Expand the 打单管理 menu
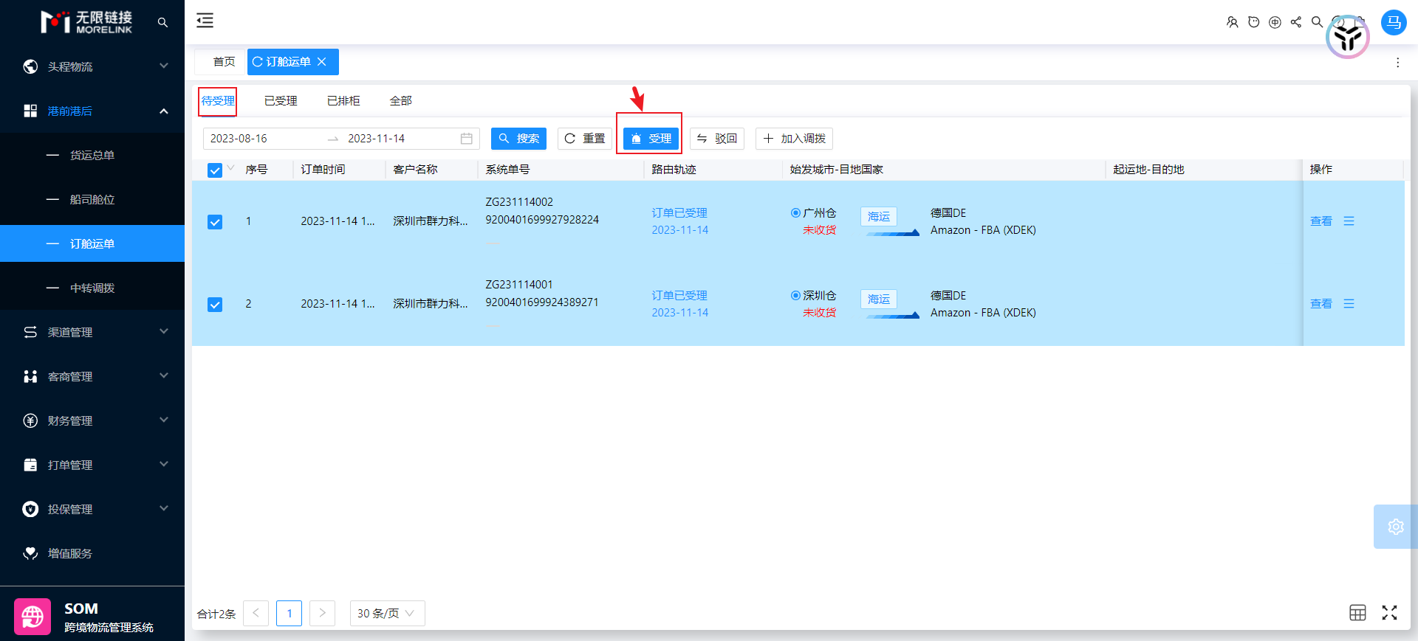Viewport: 1418px width, 641px height. [92, 465]
